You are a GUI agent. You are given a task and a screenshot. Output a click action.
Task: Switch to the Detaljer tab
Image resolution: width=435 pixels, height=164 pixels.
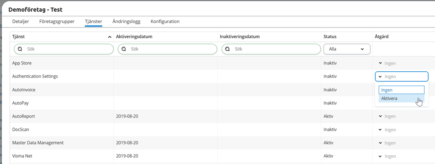pos(20,21)
